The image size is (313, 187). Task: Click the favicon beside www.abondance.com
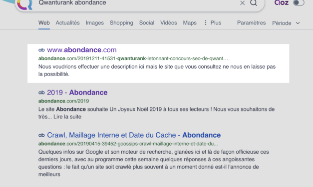41,50
